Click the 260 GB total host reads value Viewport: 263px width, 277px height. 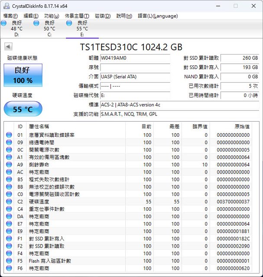coord(240,58)
